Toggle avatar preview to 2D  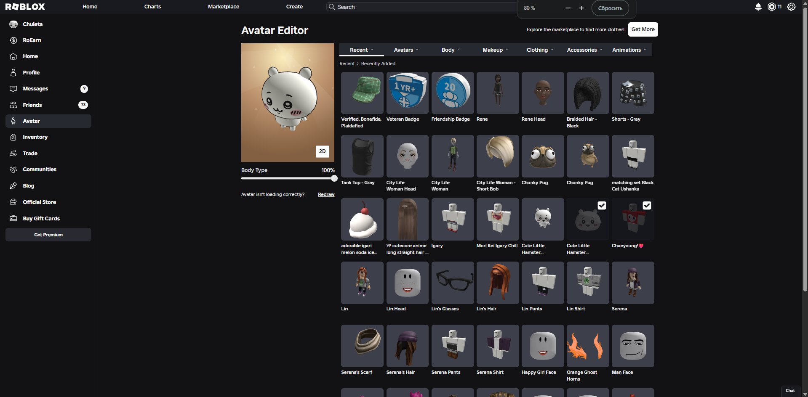322,151
